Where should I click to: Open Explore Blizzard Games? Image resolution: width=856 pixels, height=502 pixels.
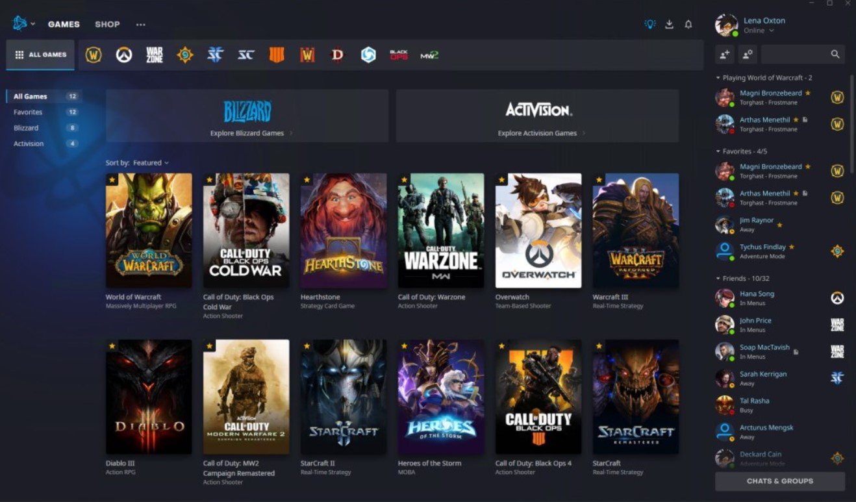245,131
